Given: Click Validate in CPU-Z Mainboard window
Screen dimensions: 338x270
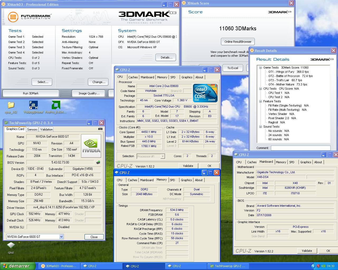Looking at the screenshot, I should [307, 251].
